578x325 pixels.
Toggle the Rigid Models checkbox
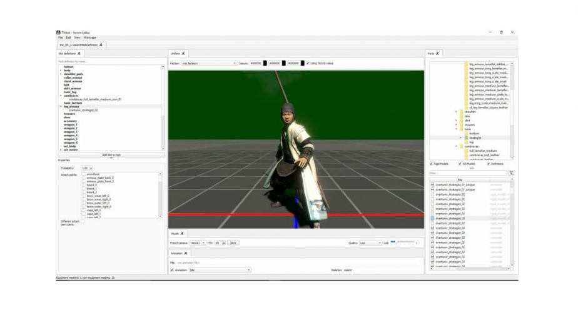(x=431, y=164)
